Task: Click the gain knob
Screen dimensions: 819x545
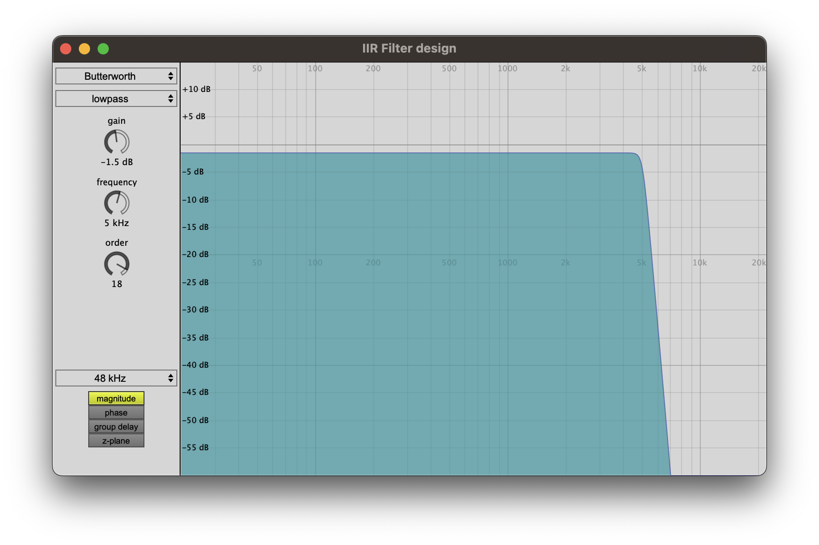Action: coord(117,142)
